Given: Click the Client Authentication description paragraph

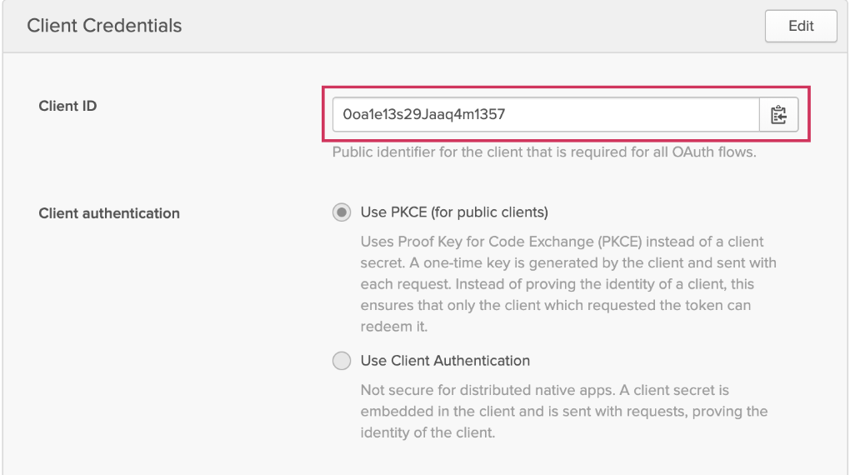Looking at the screenshot, I should click(562, 412).
